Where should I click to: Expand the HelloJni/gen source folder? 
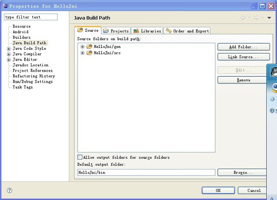point(82,46)
